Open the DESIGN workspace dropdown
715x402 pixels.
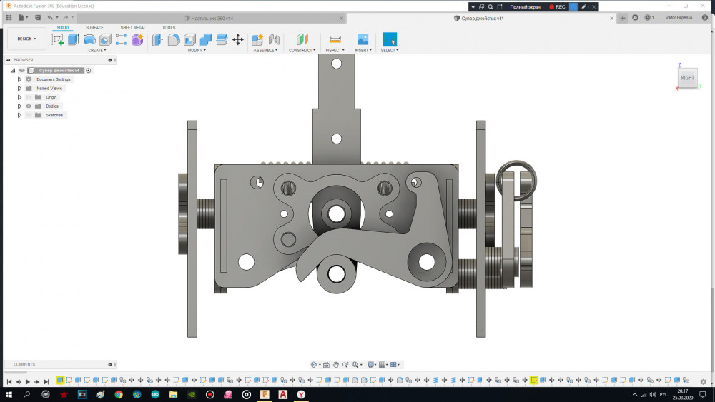pos(26,39)
